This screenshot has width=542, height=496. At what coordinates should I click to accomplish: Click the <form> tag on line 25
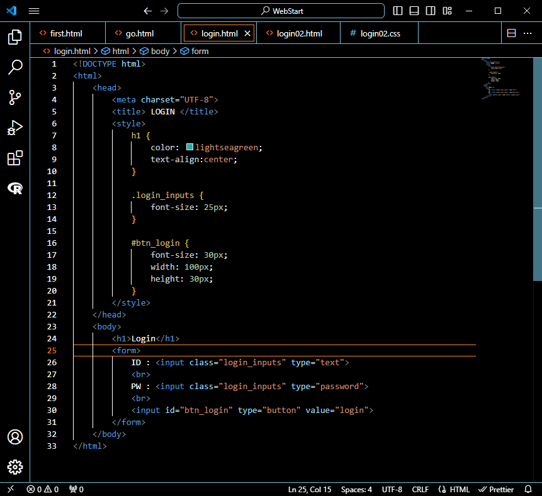pos(126,350)
